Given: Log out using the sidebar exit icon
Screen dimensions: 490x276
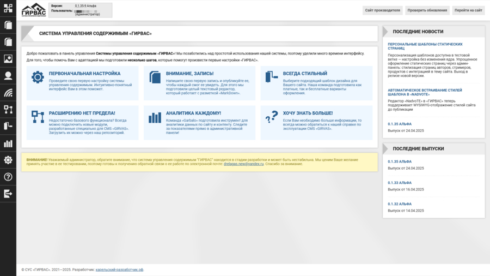Looking at the screenshot, I should tap(8, 194).
